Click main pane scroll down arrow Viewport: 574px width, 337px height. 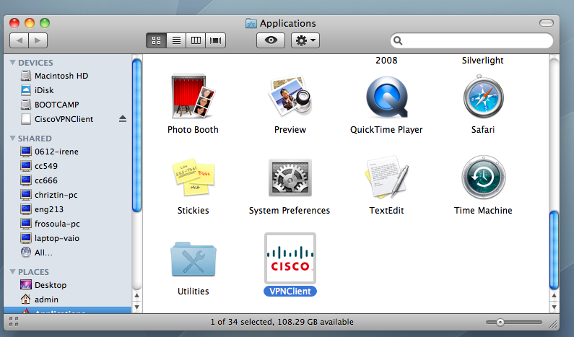click(555, 307)
